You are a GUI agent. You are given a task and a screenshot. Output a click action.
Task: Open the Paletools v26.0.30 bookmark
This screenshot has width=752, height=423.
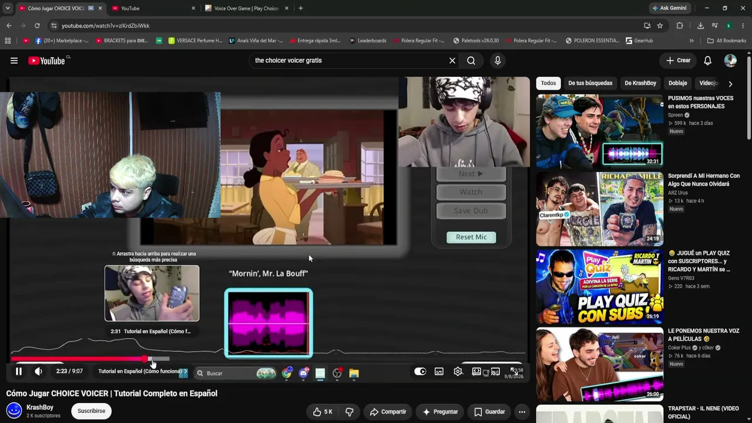(x=476, y=41)
